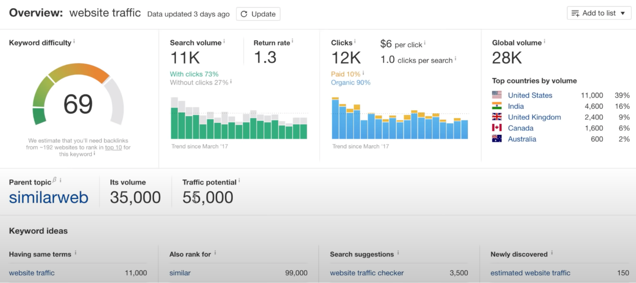The image size is (636, 283).
Task: Open the Australia country link
Action: tap(522, 139)
